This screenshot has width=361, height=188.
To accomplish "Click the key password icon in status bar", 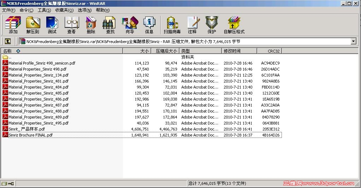I will (x=11, y=183).
